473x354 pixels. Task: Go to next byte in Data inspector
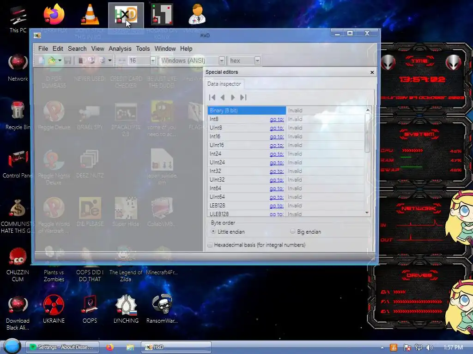point(233,97)
